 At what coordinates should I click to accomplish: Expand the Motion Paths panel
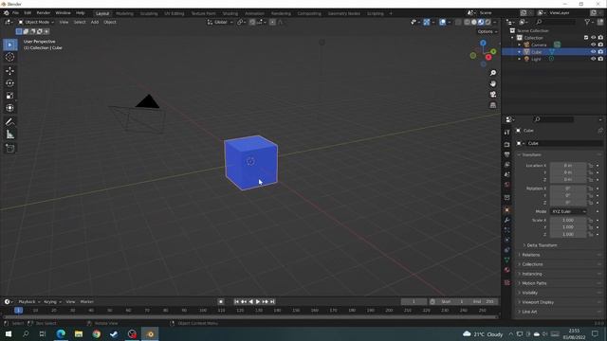[533, 283]
